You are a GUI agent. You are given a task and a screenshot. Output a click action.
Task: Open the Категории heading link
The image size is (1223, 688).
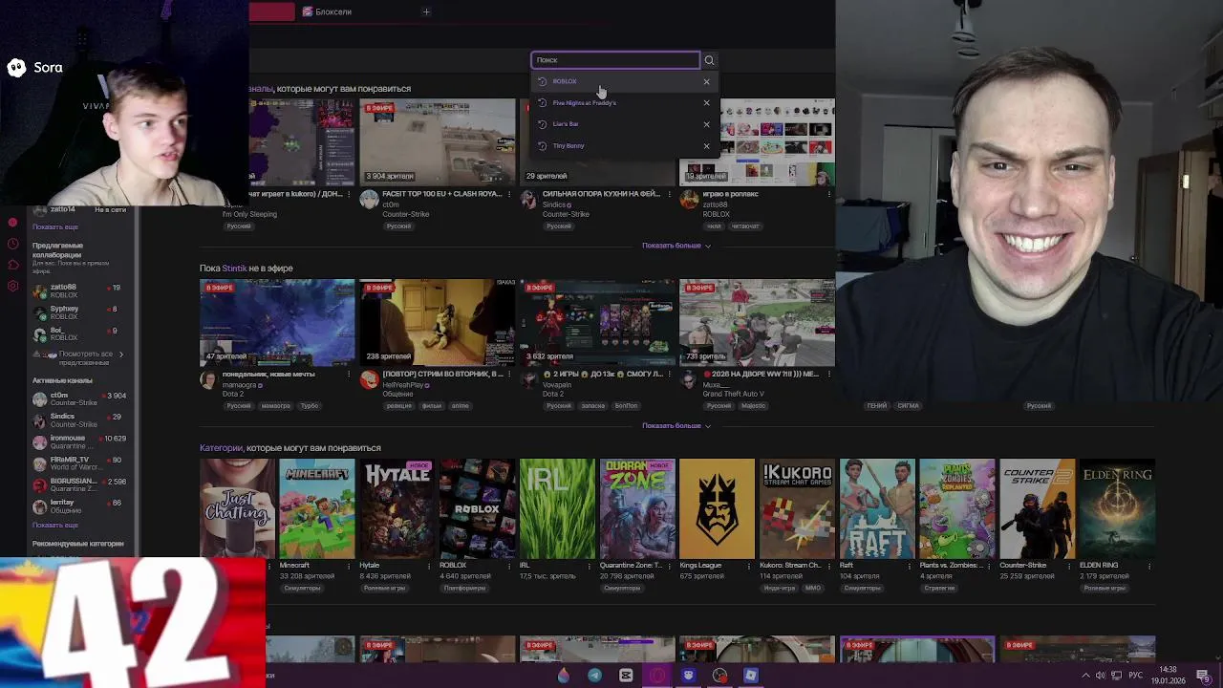pos(221,448)
